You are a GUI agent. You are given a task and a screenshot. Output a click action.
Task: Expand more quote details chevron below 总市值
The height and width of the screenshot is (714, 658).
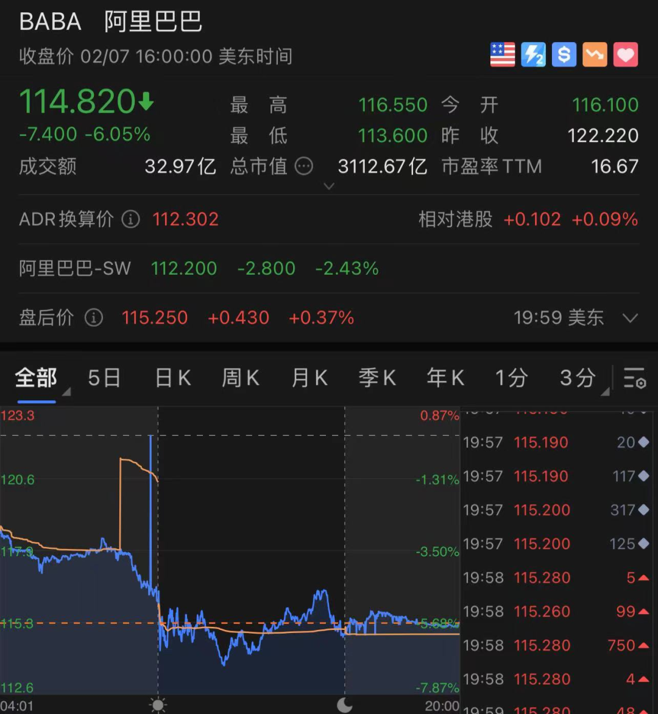329,186
